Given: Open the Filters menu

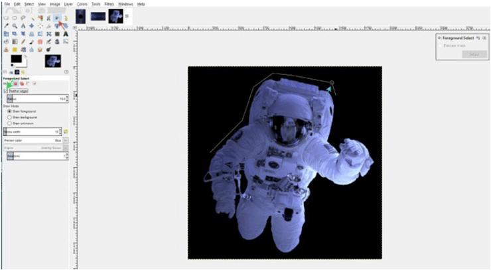Looking at the screenshot, I should pyautogui.click(x=109, y=4).
